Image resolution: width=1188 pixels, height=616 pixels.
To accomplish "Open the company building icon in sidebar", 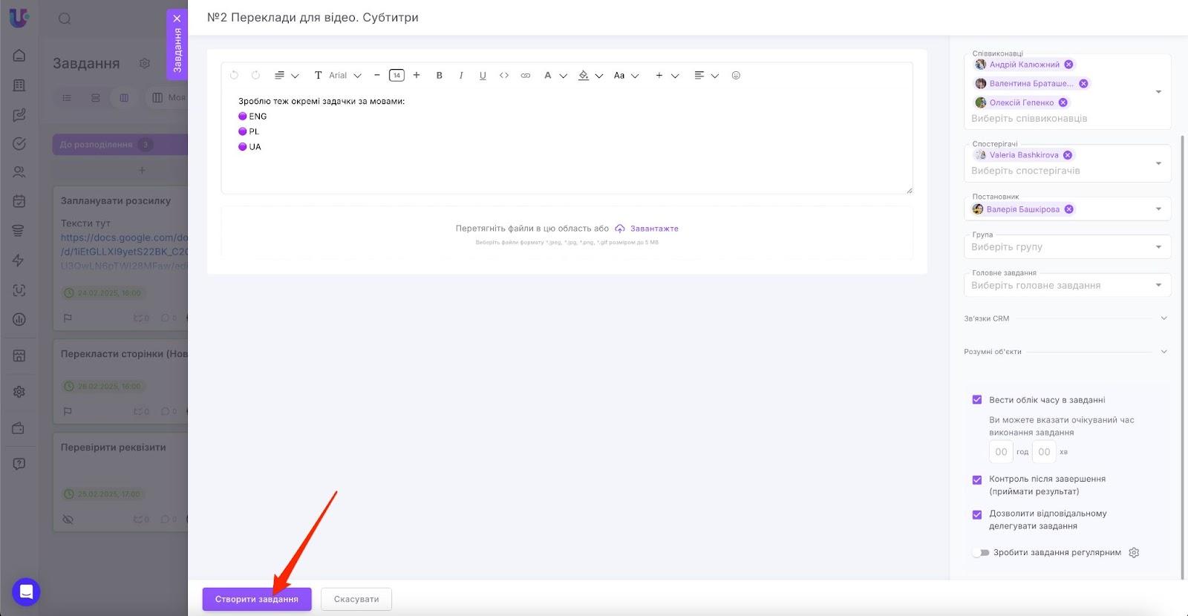I will (x=19, y=85).
